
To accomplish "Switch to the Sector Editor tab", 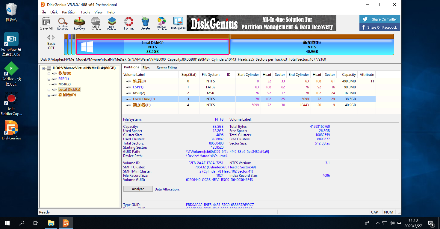I will coord(167,67).
